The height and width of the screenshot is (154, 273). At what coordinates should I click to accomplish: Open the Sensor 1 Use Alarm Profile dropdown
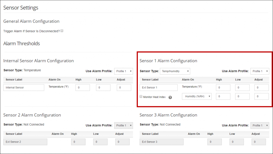click(x=260, y=71)
